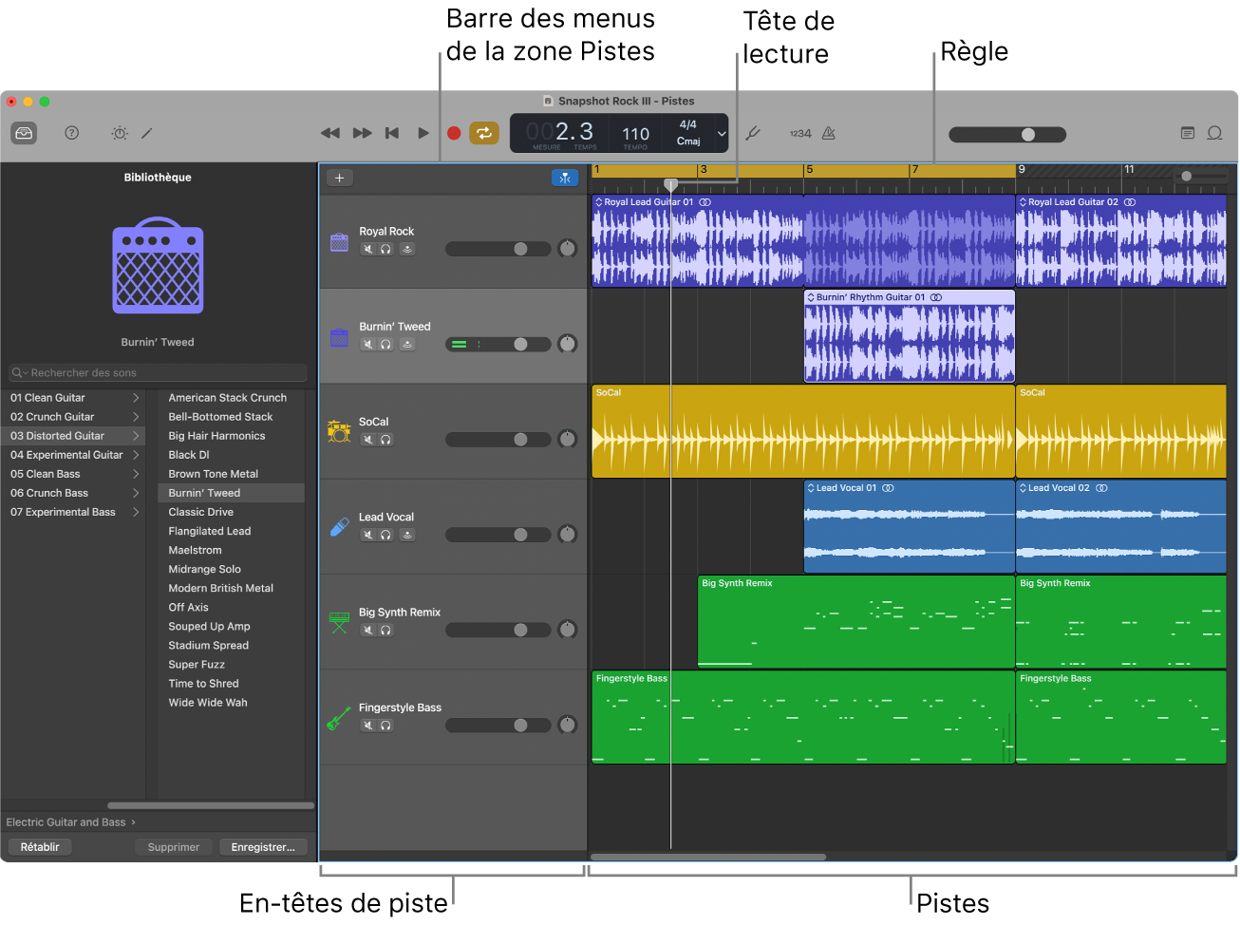This screenshot has width=1240, height=925.
Task: Open the Editors pencil icon
Action: (x=147, y=133)
